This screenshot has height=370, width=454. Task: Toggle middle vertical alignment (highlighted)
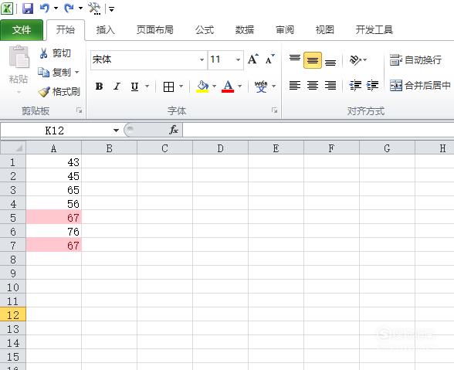tap(313, 60)
